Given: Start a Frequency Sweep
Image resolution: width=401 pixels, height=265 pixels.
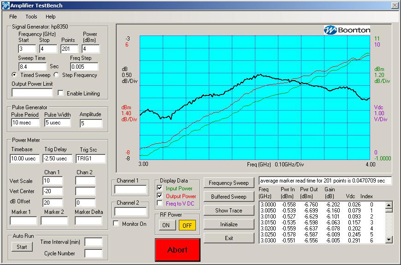Looking at the screenshot, I should pos(229,183).
